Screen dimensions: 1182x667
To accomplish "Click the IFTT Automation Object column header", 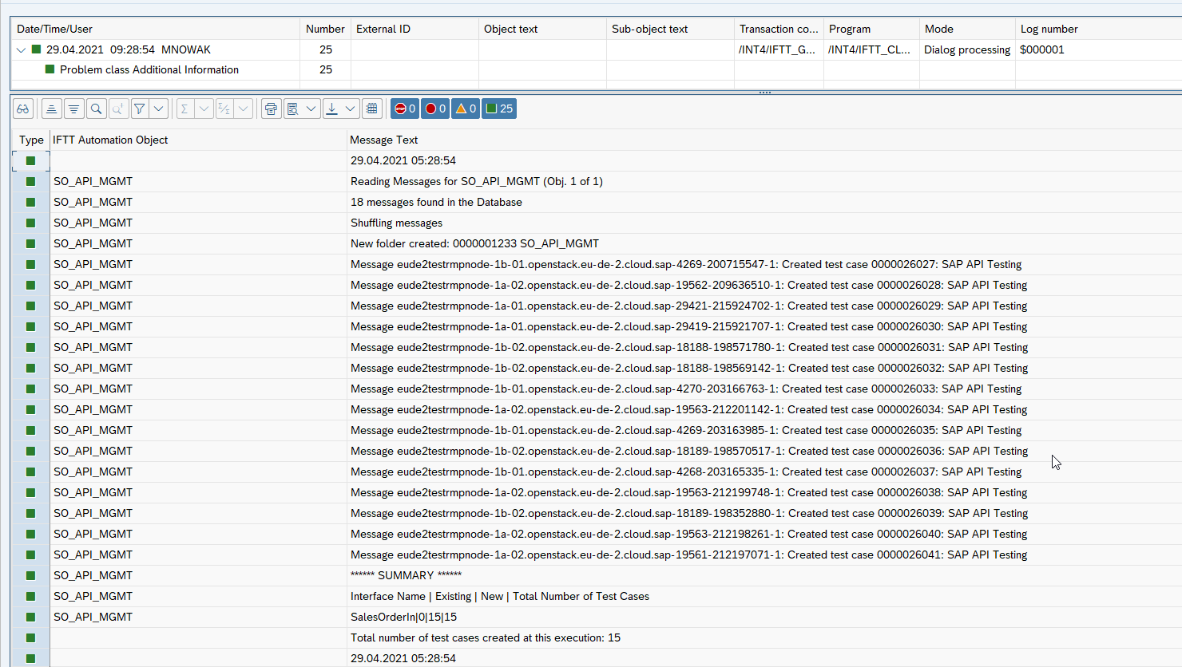I will [110, 140].
